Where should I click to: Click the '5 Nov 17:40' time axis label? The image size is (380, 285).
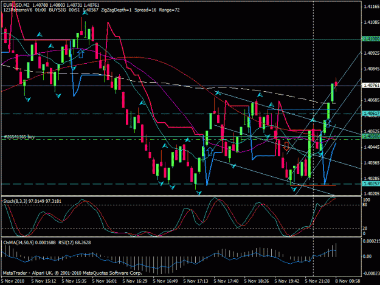click(226, 281)
